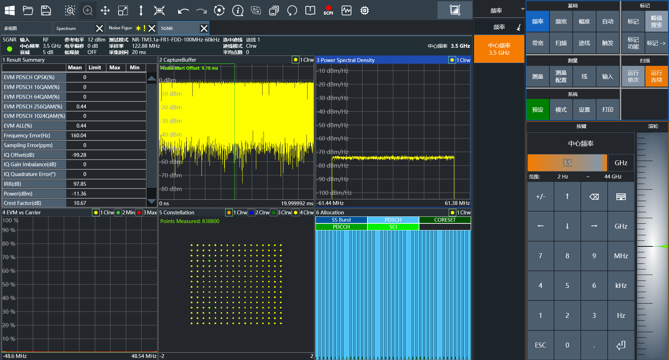Open the on-screen keyboard icon

(621, 197)
